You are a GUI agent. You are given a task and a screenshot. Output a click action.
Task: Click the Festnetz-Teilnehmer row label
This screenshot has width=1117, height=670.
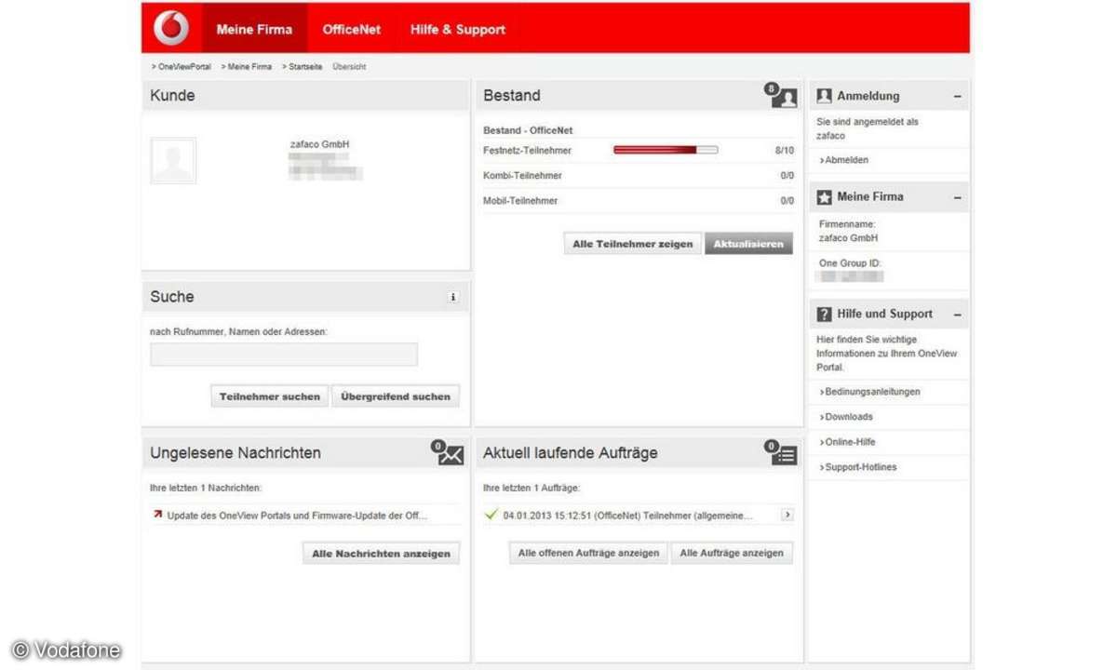(528, 150)
